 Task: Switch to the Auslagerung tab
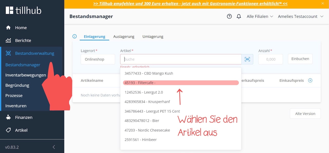[x=124, y=36]
